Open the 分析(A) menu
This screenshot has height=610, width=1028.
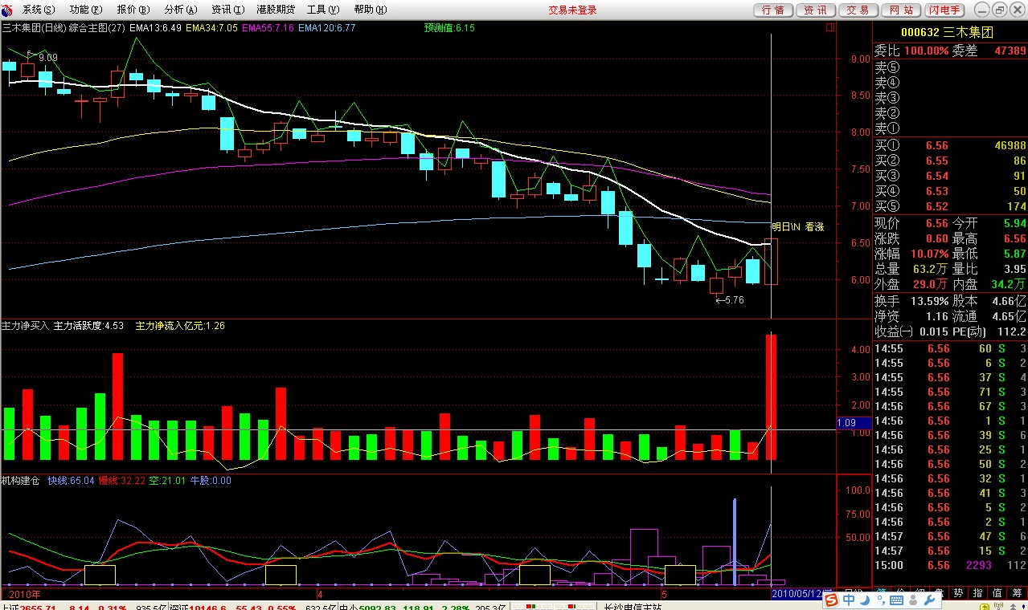181,10
